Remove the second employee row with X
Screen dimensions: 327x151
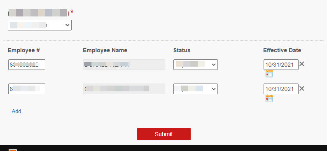[301, 89]
